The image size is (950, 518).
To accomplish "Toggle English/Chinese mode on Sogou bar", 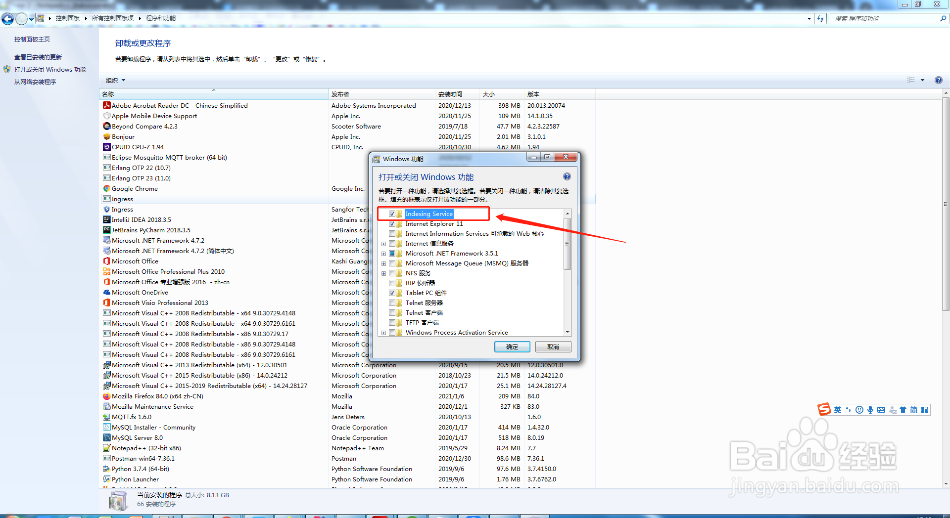I will coord(837,410).
